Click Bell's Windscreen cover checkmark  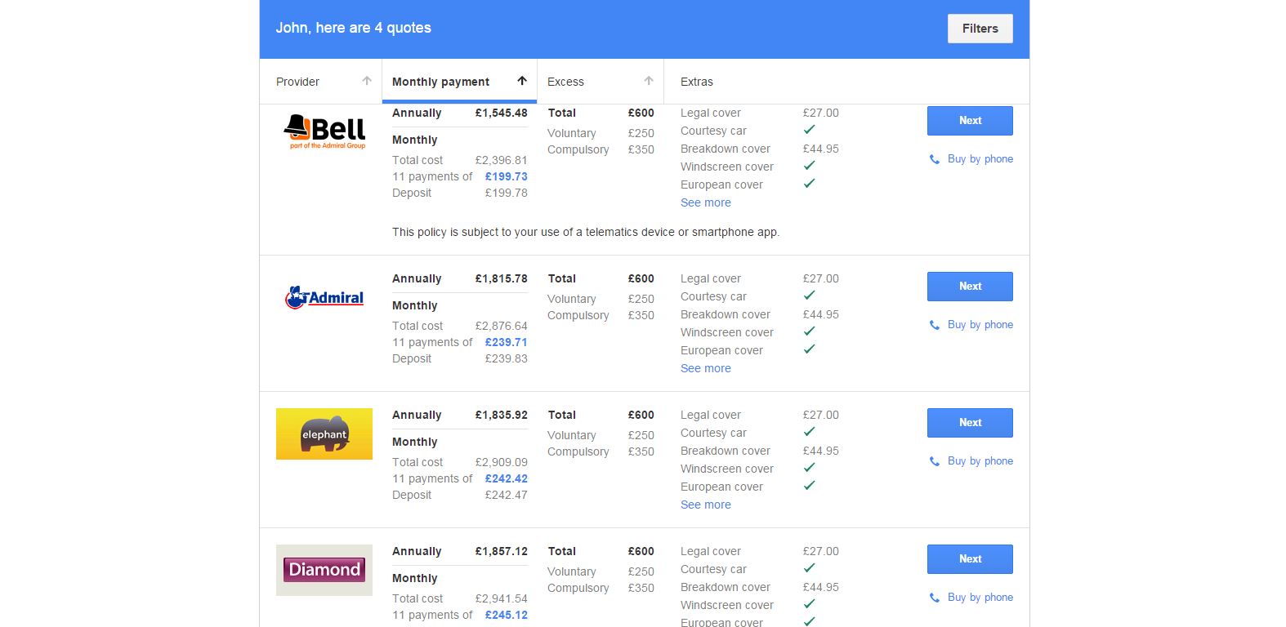(x=809, y=166)
